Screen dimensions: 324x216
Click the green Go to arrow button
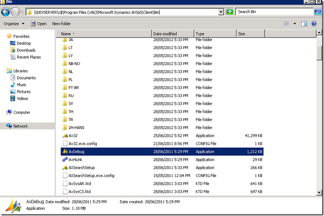pos(229,12)
